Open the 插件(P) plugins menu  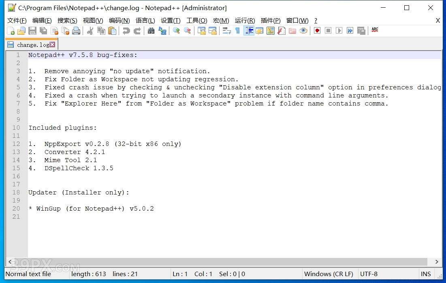271,21
